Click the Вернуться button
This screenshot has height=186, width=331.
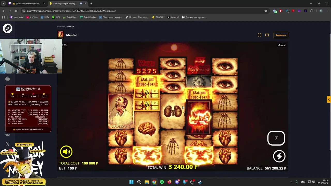(x=281, y=35)
